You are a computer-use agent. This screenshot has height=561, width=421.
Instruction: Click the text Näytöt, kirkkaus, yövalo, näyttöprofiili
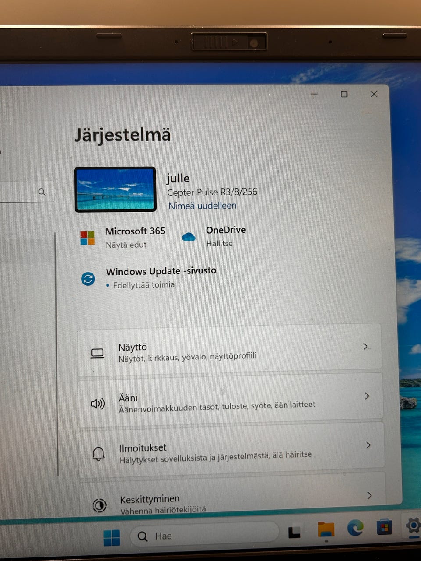click(x=187, y=357)
